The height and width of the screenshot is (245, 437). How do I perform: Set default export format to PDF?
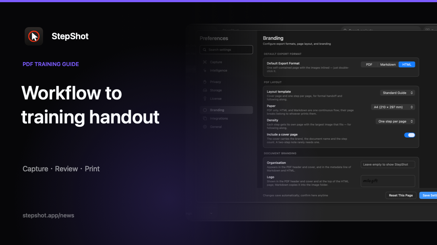point(369,65)
